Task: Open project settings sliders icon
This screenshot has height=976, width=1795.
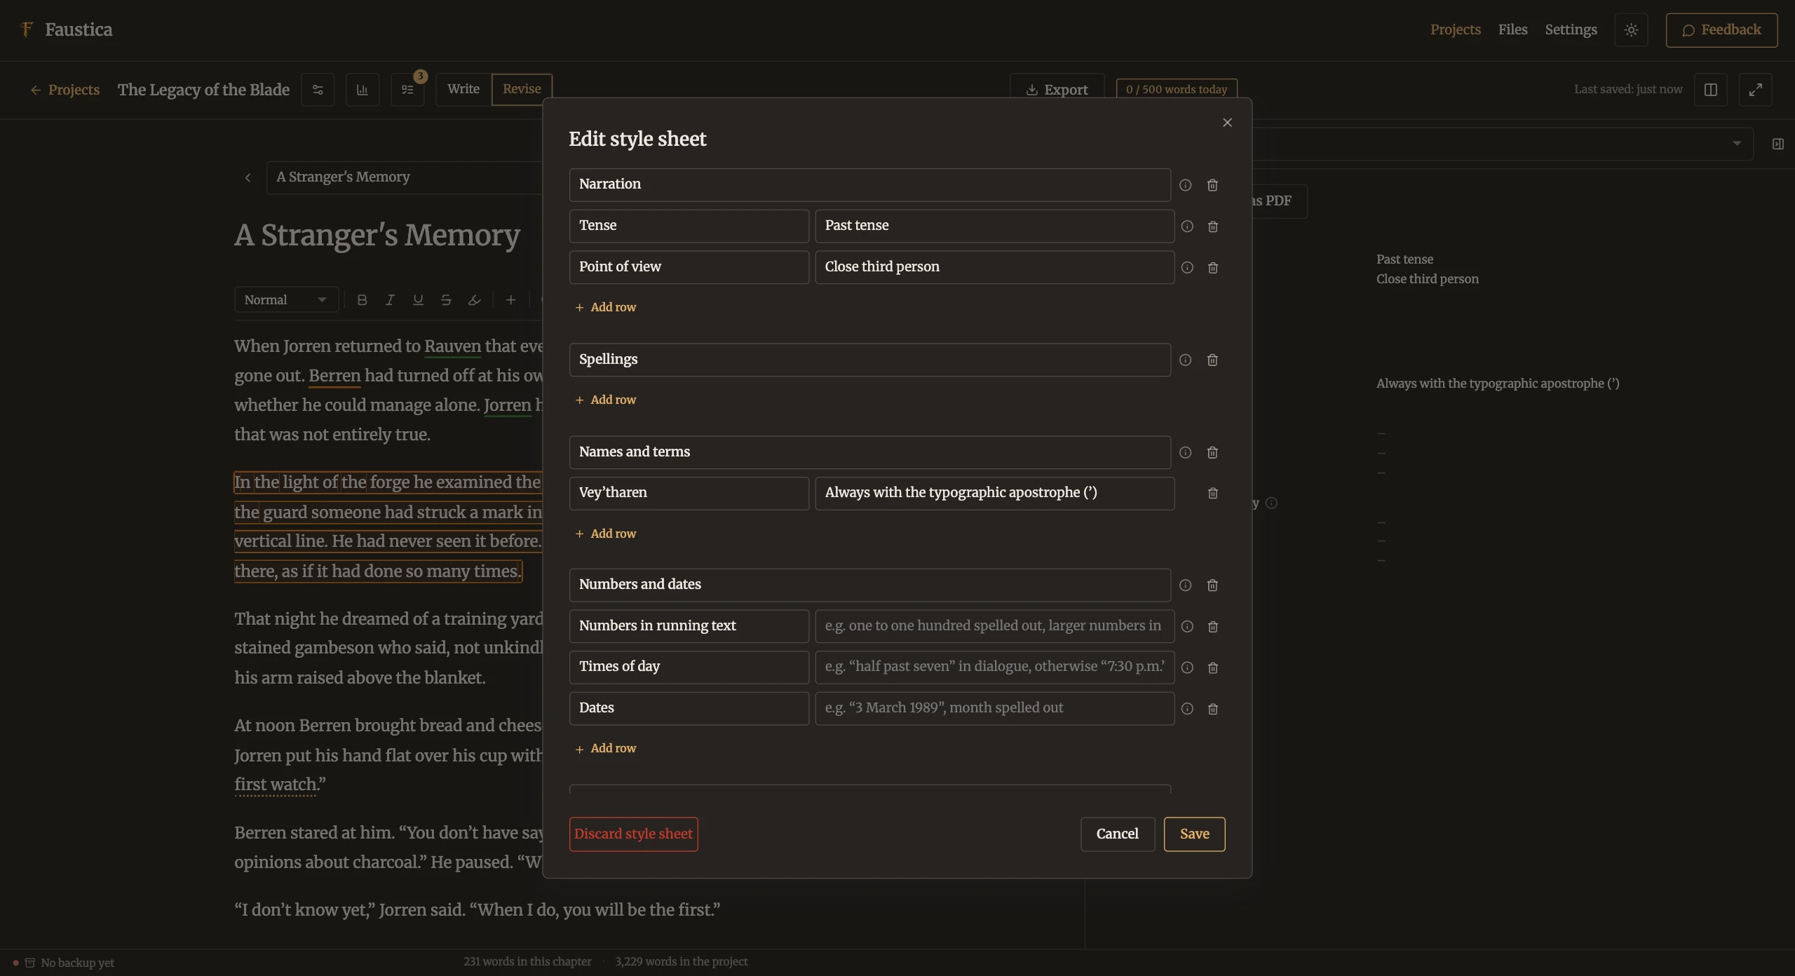Action: (318, 90)
